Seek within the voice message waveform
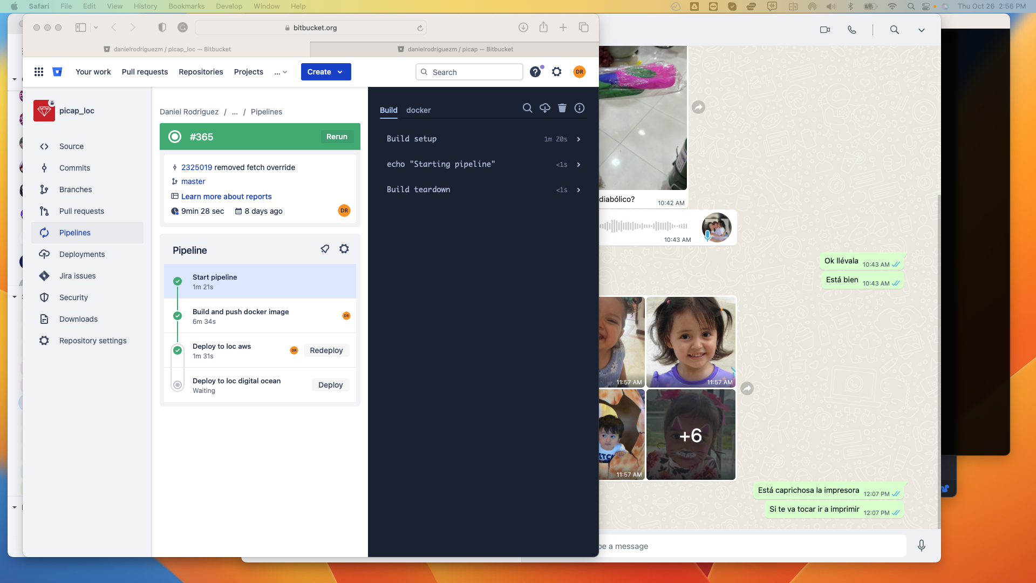 point(643,226)
